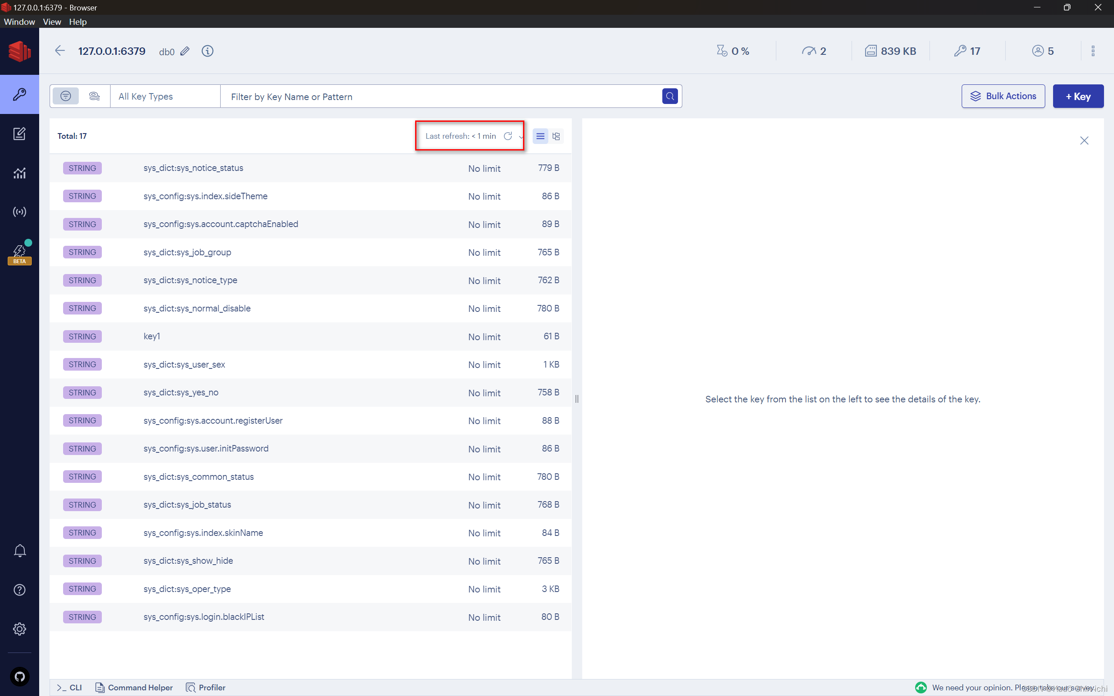Switch to list view of keys
Screen dimensions: 1114x696
coord(540,136)
